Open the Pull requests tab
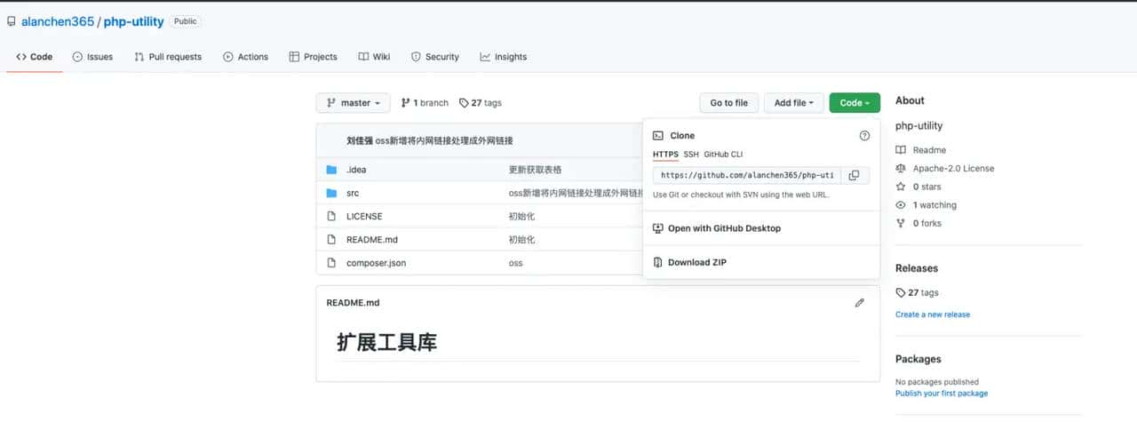1137x430 pixels. pyautogui.click(x=168, y=57)
